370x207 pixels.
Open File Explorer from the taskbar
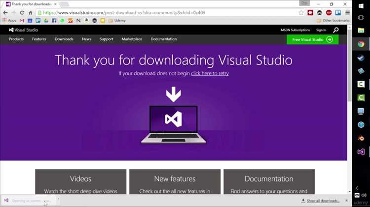click(x=361, y=30)
